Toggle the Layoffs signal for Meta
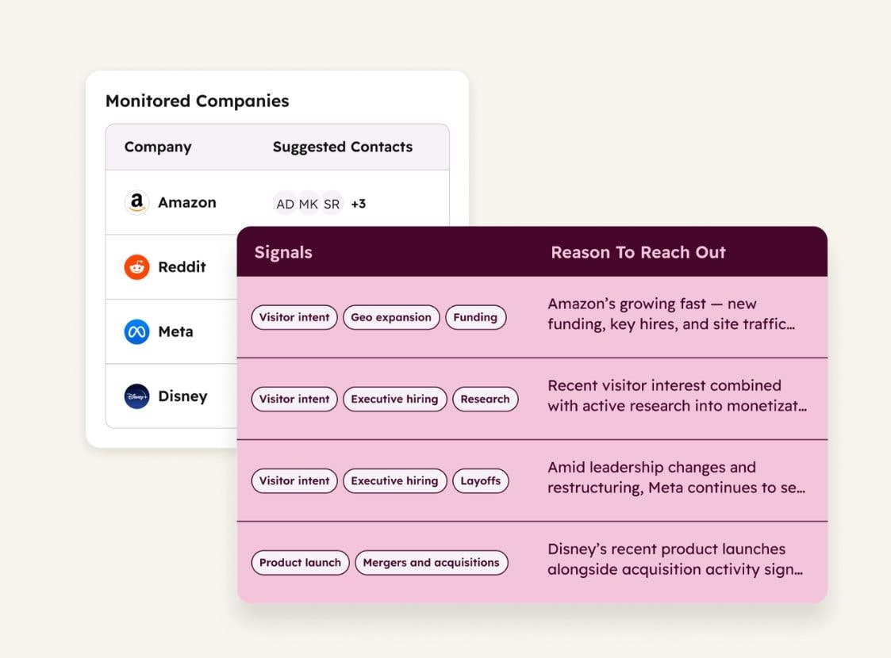891x658 pixels. click(x=480, y=480)
